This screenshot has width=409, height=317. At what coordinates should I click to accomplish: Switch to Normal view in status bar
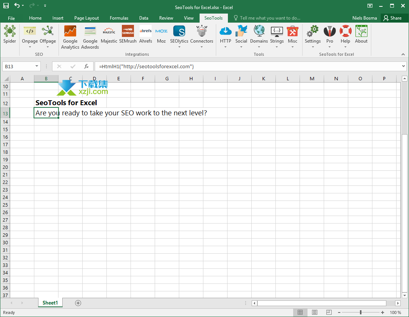point(300,312)
